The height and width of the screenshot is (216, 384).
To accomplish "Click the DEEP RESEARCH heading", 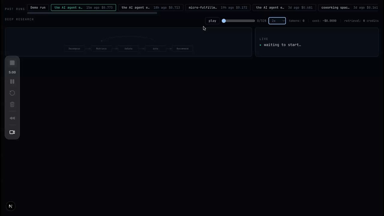I will coord(19,19).
